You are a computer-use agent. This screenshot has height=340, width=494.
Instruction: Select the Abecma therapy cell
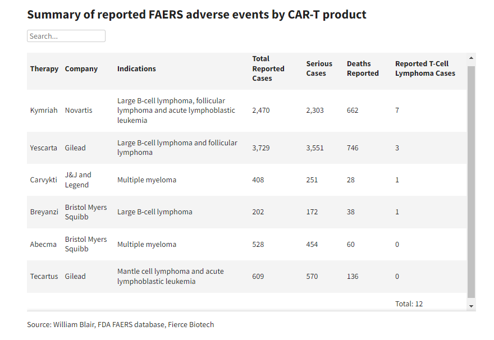[x=43, y=245]
